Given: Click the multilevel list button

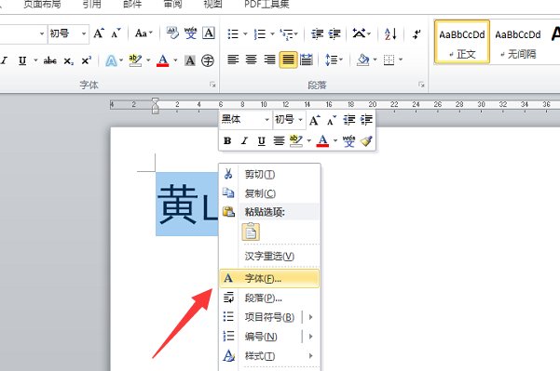Looking at the screenshot, I should (286, 34).
